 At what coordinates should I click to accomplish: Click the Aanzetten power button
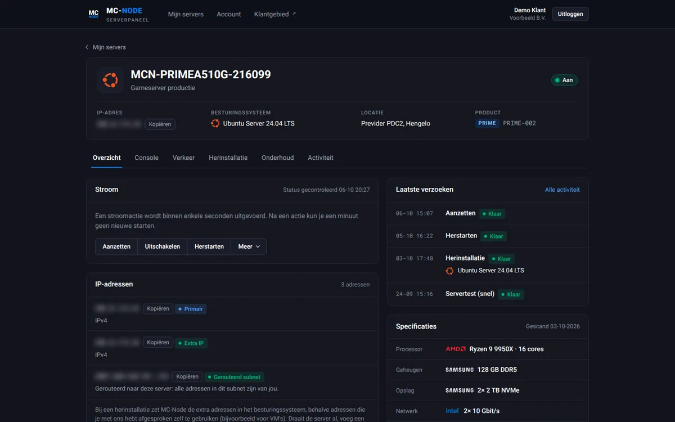tap(116, 246)
